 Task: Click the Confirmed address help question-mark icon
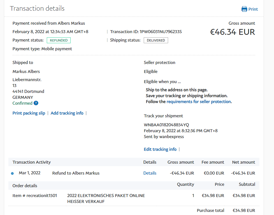tap(36, 103)
